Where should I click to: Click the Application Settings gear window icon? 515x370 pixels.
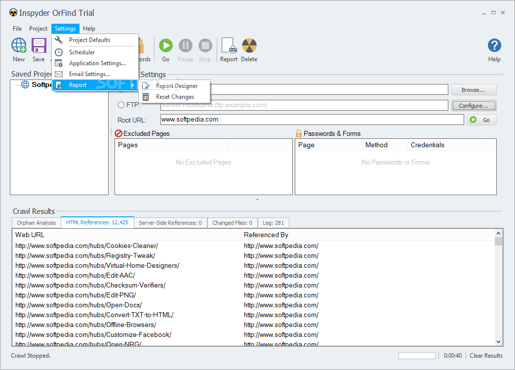59,63
